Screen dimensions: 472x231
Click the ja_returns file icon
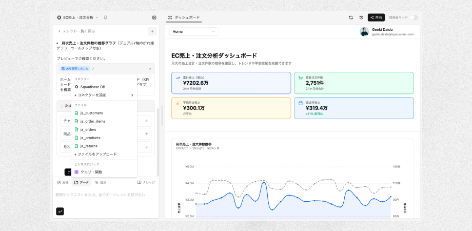(76, 146)
